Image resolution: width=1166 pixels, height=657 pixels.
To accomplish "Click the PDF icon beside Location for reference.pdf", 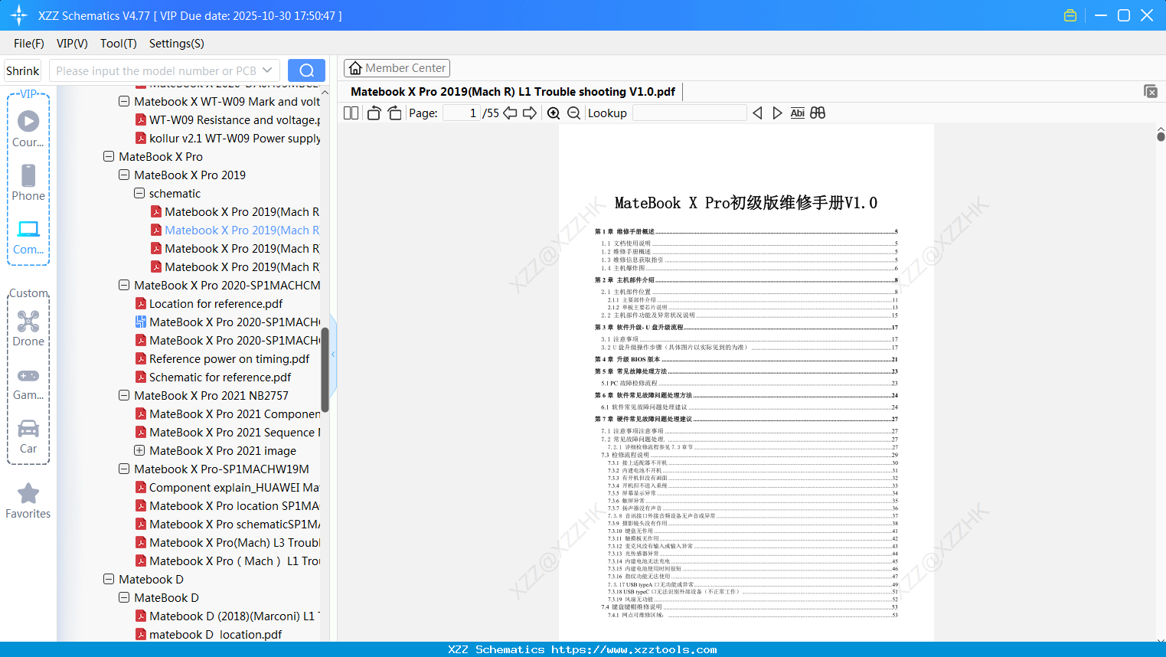I will (141, 304).
